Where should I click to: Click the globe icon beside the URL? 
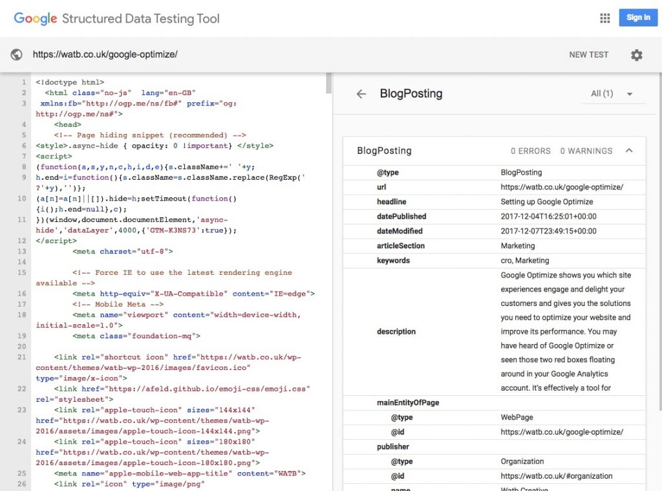click(x=17, y=55)
